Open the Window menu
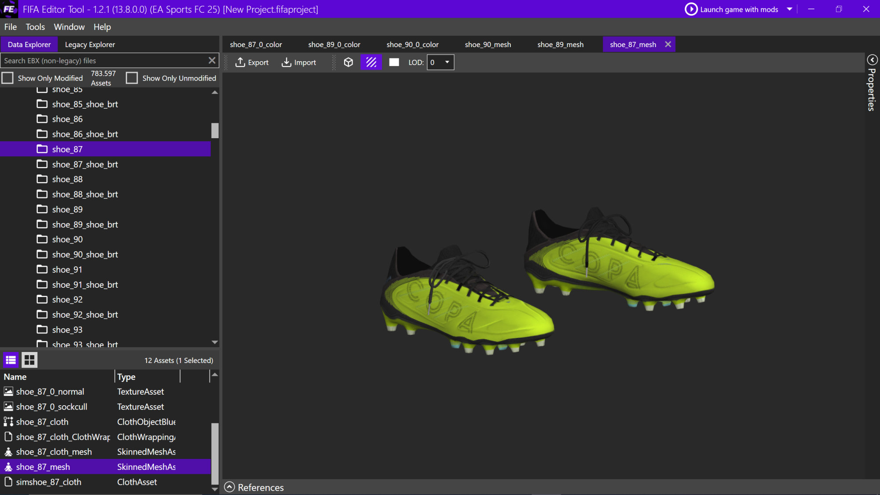The image size is (880, 495). coord(69,27)
